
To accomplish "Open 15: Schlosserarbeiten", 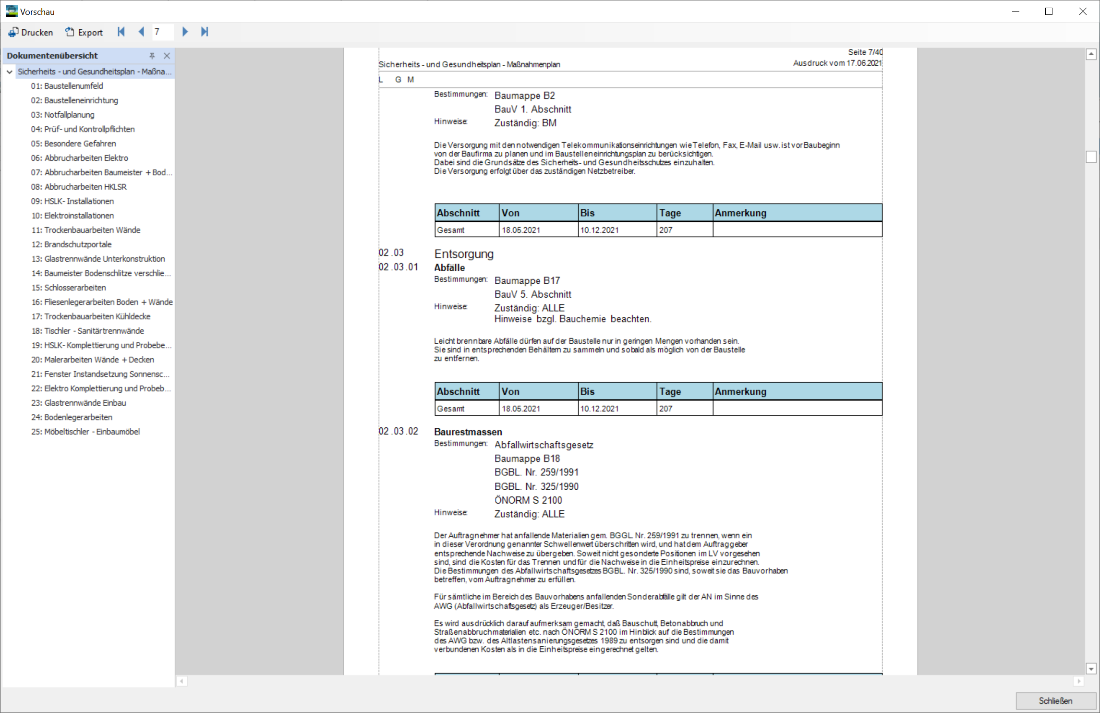I will (x=69, y=288).
